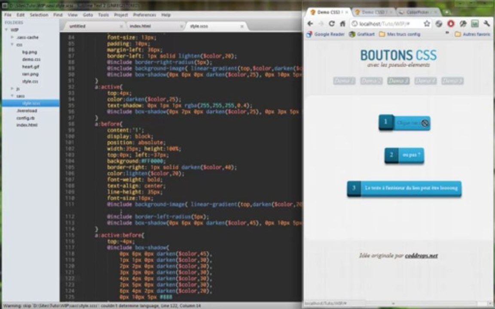Open the Find menu

click(x=58, y=15)
